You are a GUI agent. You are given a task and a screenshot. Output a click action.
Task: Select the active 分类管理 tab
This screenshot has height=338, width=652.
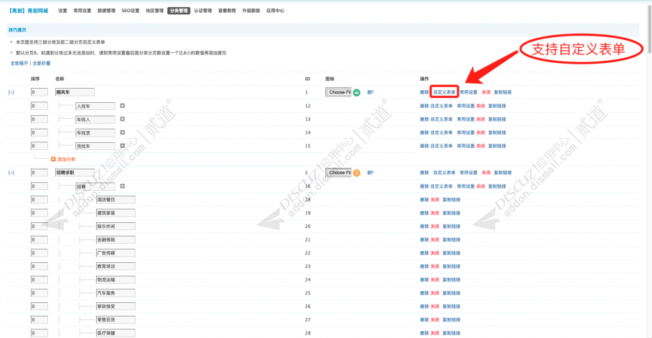[x=179, y=11]
